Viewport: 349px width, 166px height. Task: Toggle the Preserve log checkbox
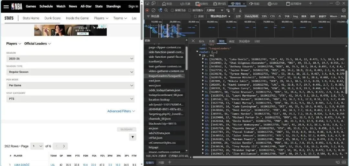[172, 10]
